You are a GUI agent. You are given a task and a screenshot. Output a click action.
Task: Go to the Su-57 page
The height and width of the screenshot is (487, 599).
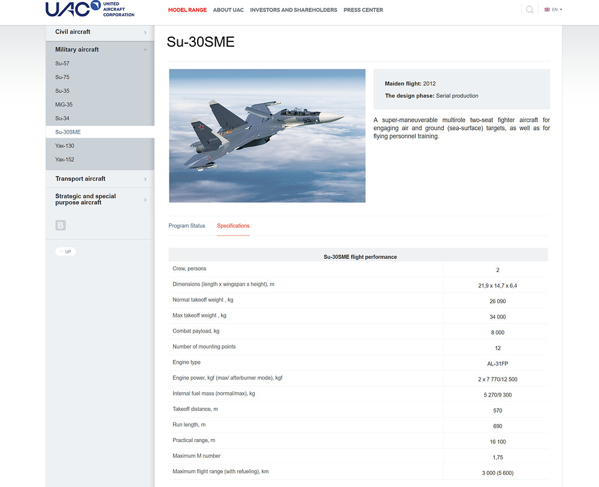pyautogui.click(x=62, y=63)
